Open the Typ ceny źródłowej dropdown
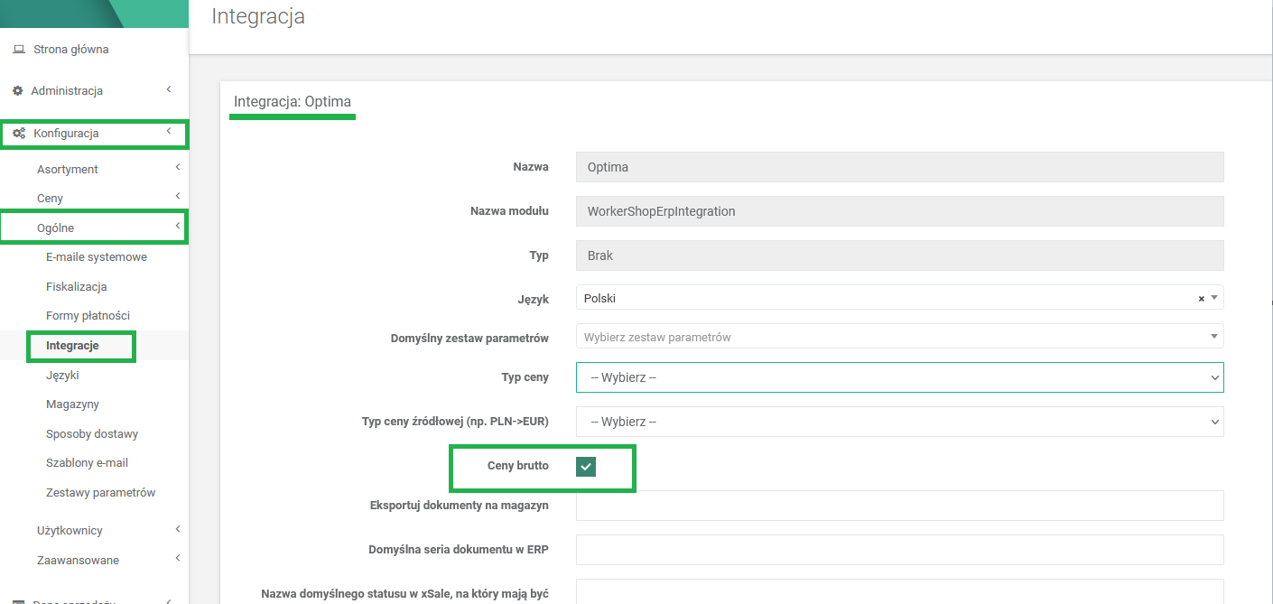 (899, 422)
